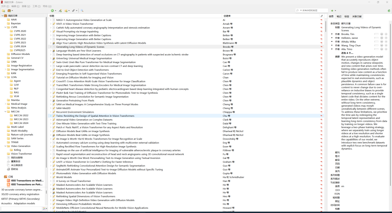Collapse the Video Generation collection

pyautogui.click(x=5, y=146)
